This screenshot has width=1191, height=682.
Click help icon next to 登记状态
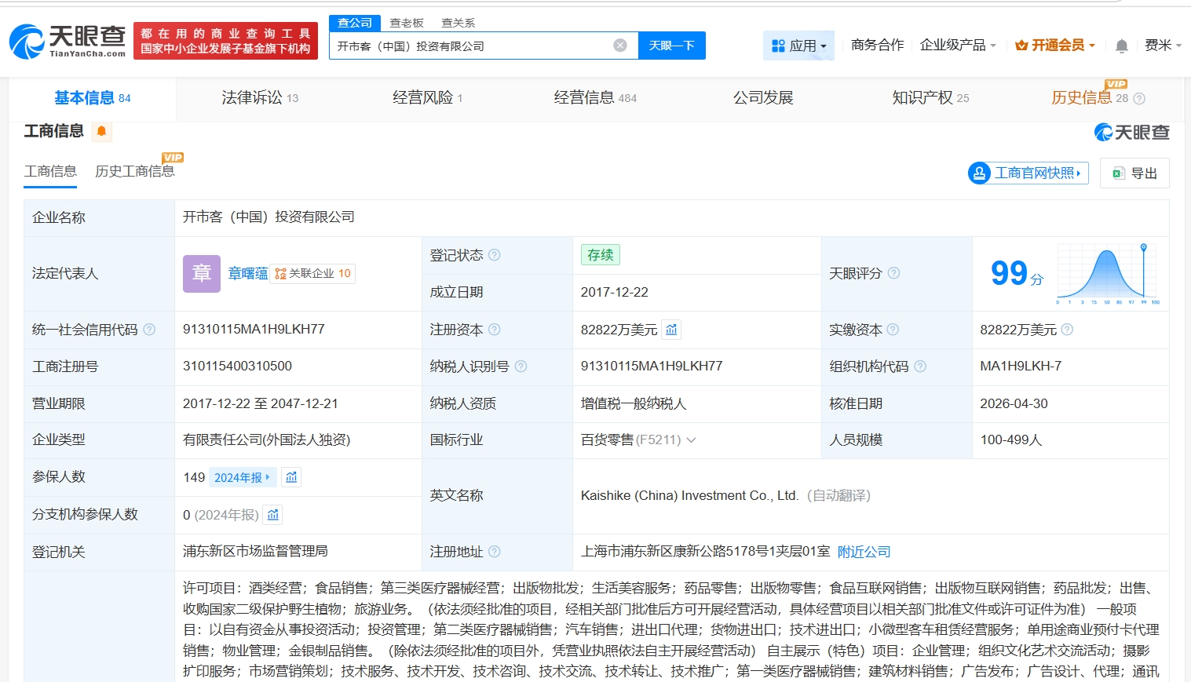pyautogui.click(x=495, y=255)
